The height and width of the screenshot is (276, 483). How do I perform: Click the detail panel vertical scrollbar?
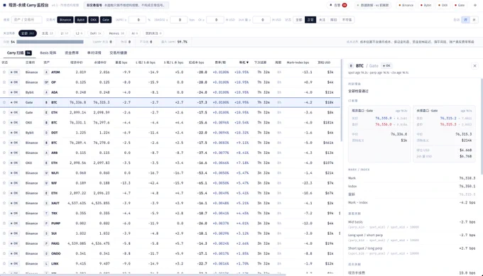coord(482,126)
